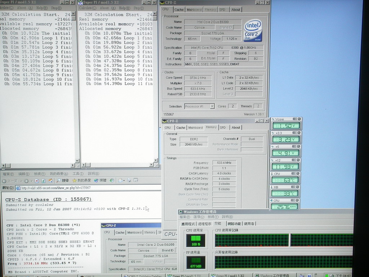Open Help(H) menu in right Super PI window

pyautogui.click(x=125, y=8)
